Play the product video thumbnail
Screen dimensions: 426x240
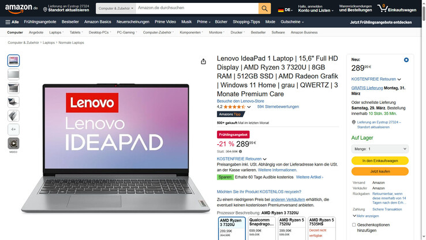click(x=13, y=143)
